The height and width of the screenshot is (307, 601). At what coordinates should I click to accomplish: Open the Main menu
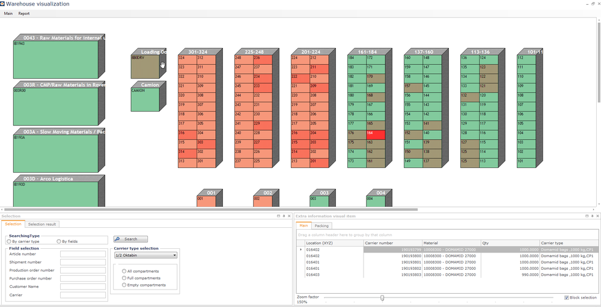pyautogui.click(x=8, y=13)
